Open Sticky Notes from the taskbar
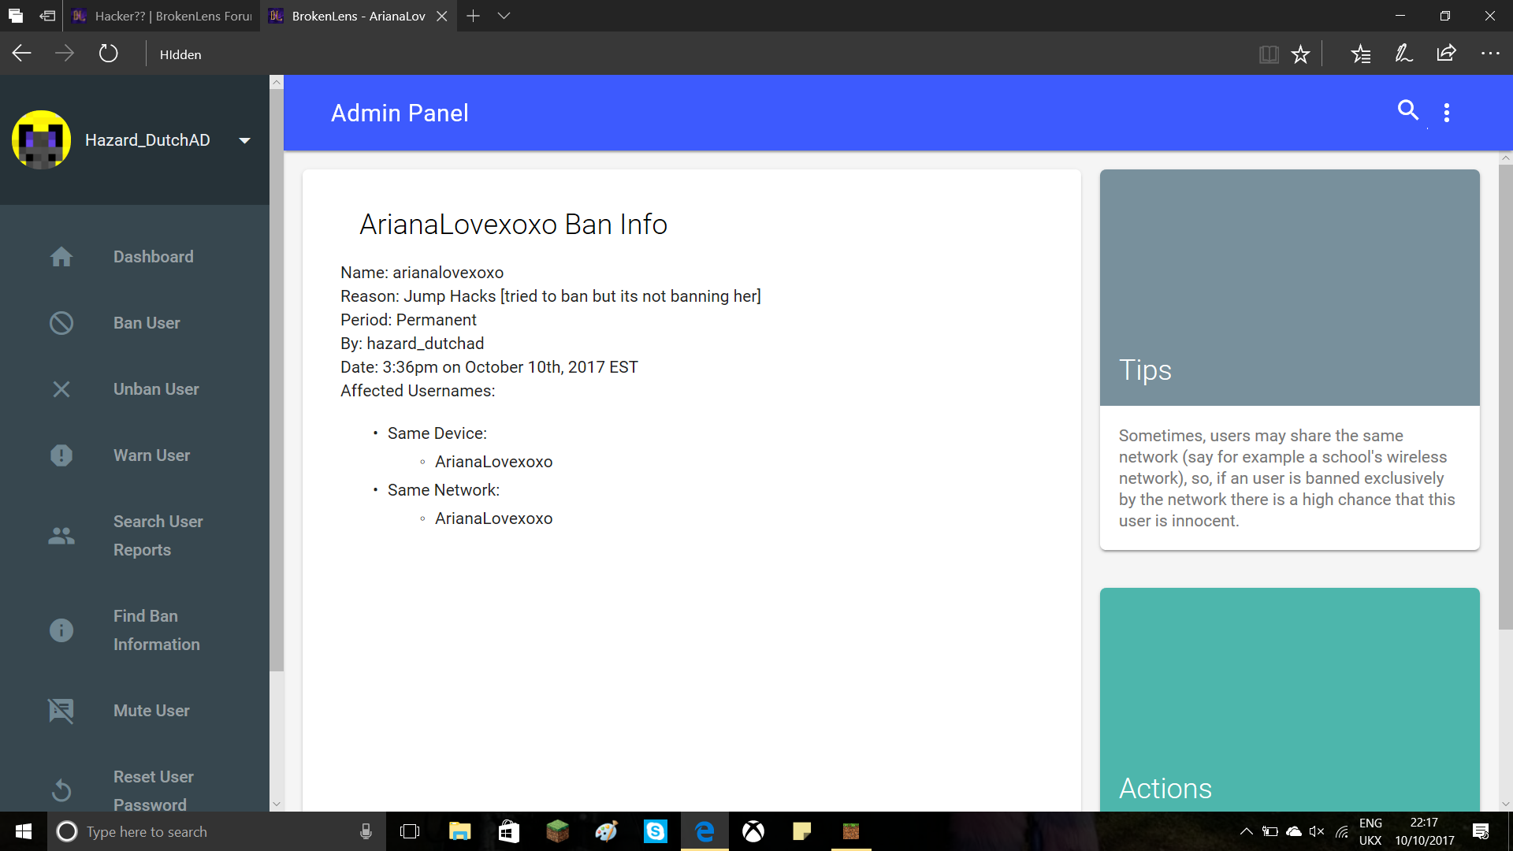Viewport: 1513px width, 851px height. (802, 831)
